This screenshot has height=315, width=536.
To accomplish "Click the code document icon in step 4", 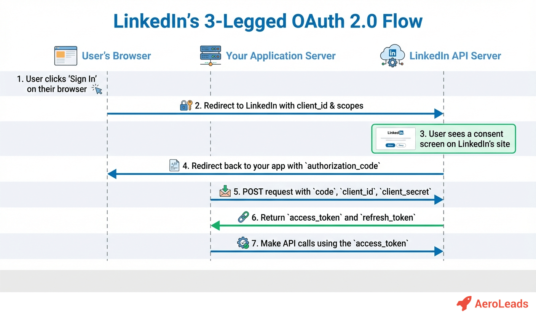I will [x=174, y=165].
